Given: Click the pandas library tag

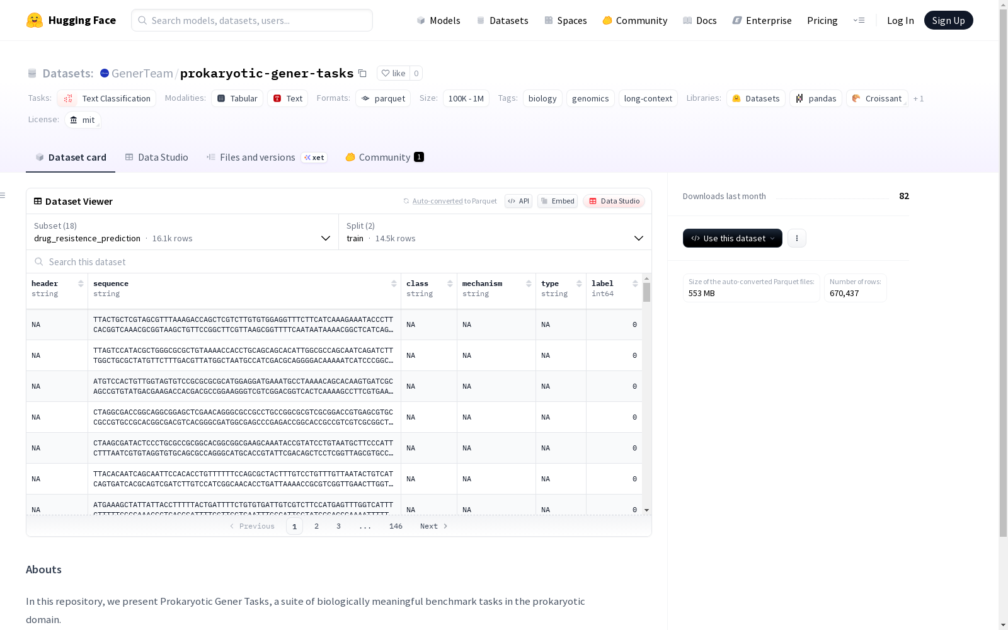Looking at the screenshot, I should [816, 98].
